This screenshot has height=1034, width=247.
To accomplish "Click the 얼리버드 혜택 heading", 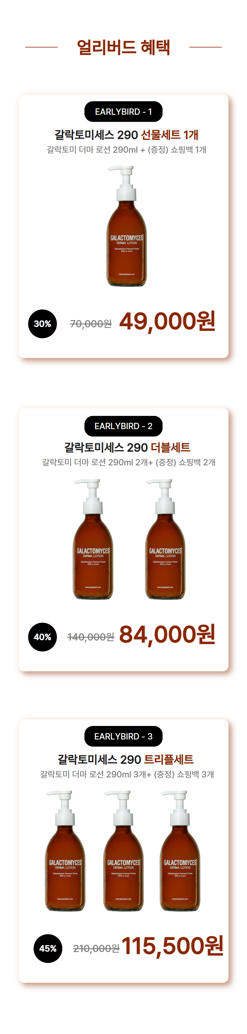I will point(123,47).
